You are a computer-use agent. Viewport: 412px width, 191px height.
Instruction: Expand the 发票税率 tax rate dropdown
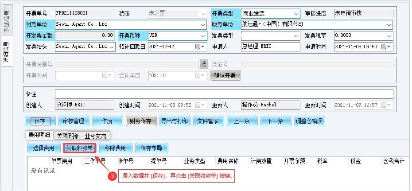[389, 35]
